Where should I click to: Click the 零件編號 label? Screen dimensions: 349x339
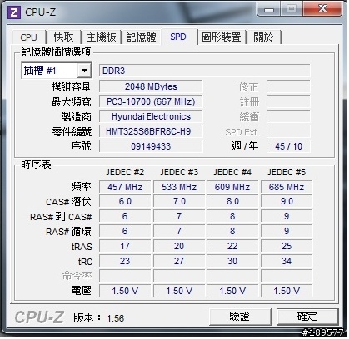pyautogui.click(x=72, y=132)
